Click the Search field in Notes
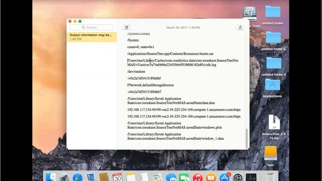Screen dimensions: 322x181 92,27
